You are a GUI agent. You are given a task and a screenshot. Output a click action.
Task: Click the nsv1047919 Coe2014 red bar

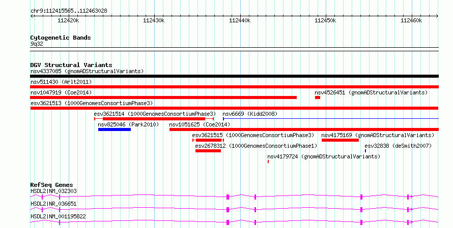coord(163,97)
